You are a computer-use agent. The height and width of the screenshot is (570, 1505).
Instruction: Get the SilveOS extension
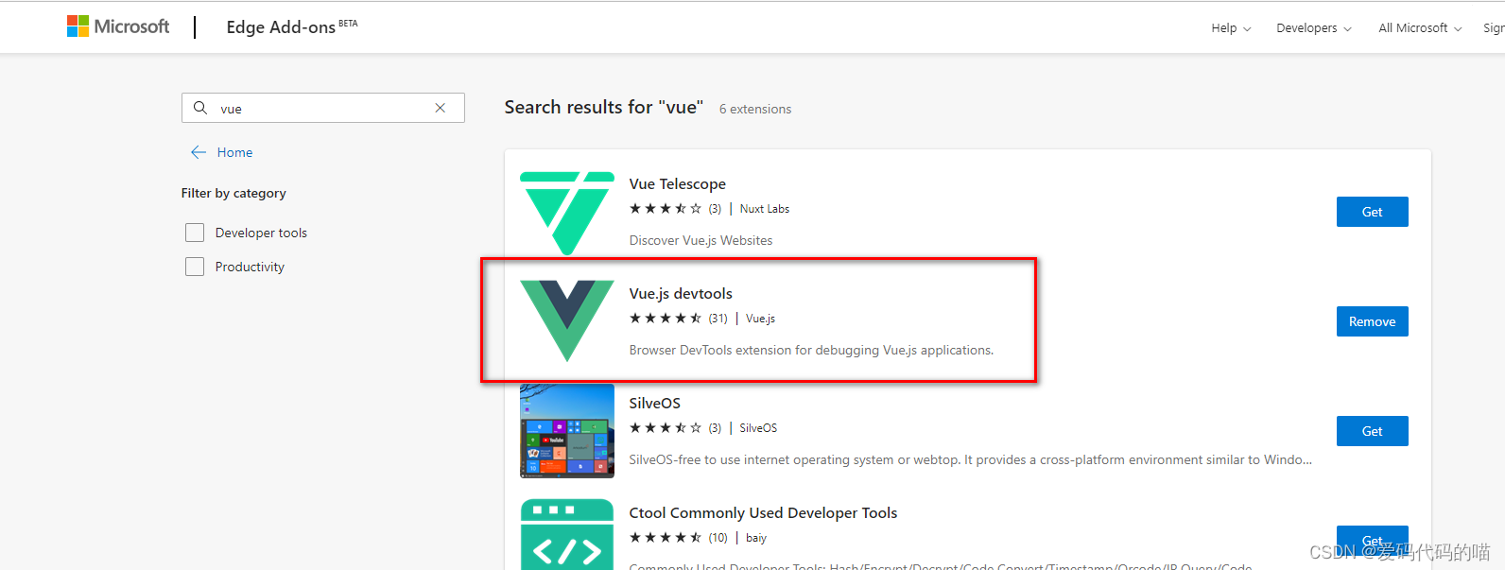tap(1372, 431)
